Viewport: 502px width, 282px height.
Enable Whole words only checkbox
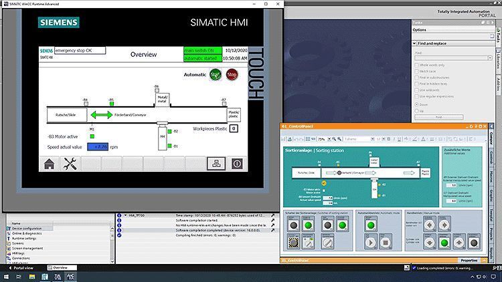(x=416, y=65)
